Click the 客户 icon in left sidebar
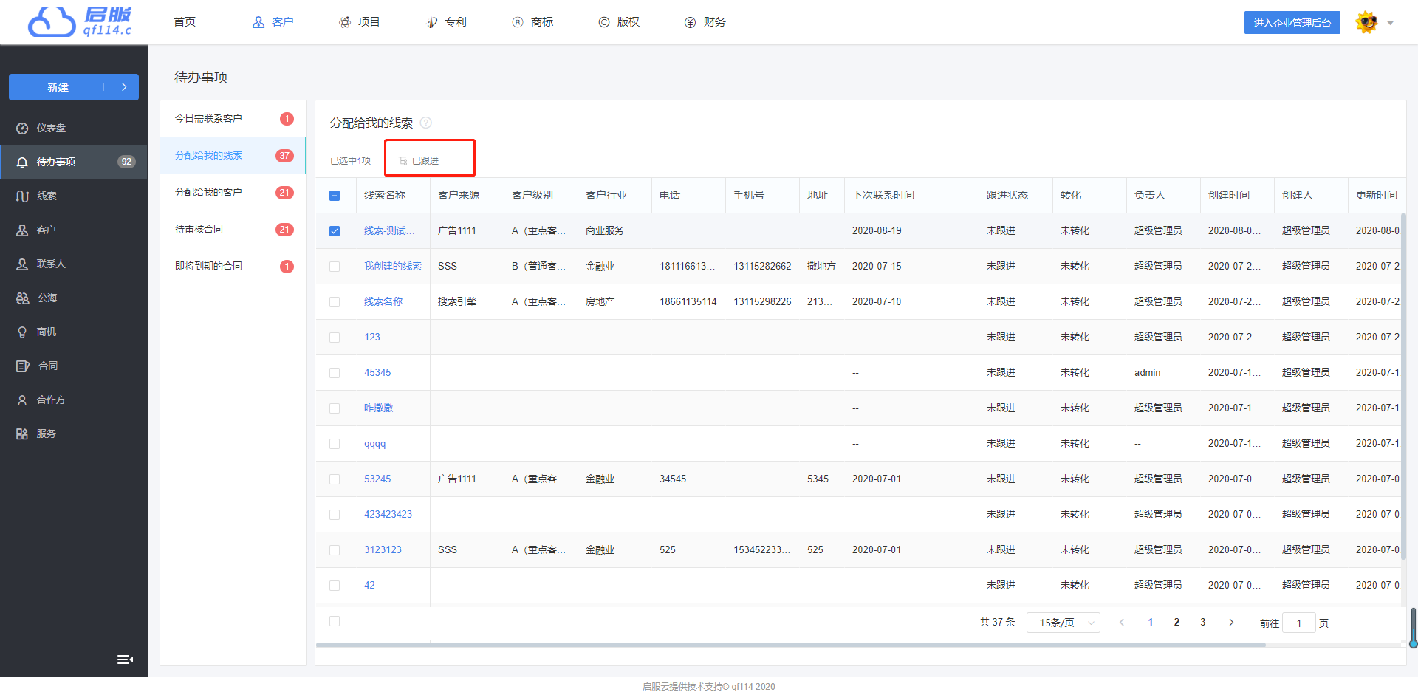The height and width of the screenshot is (692, 1418). [x=22, y=230]
